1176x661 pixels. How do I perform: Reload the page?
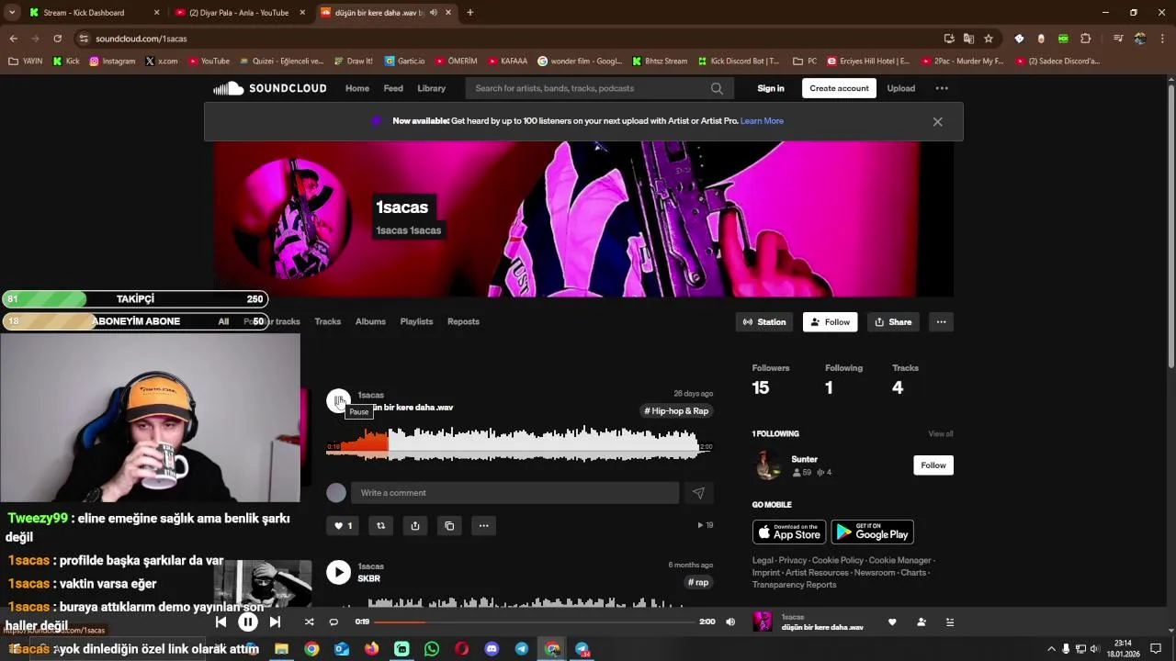point(57,39)
